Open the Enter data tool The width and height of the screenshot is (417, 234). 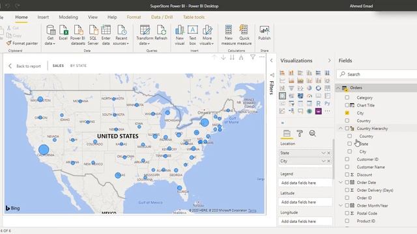[x=106, y=34]
